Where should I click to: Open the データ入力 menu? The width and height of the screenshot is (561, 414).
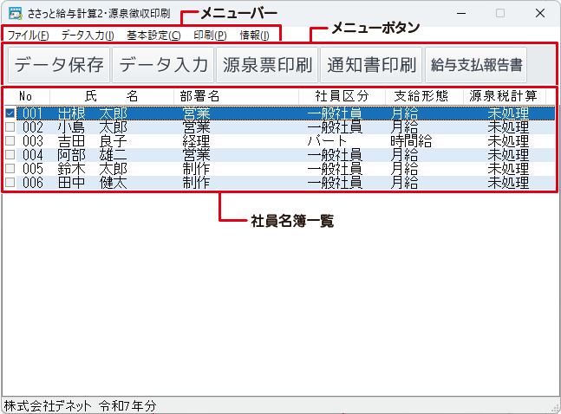88,36
